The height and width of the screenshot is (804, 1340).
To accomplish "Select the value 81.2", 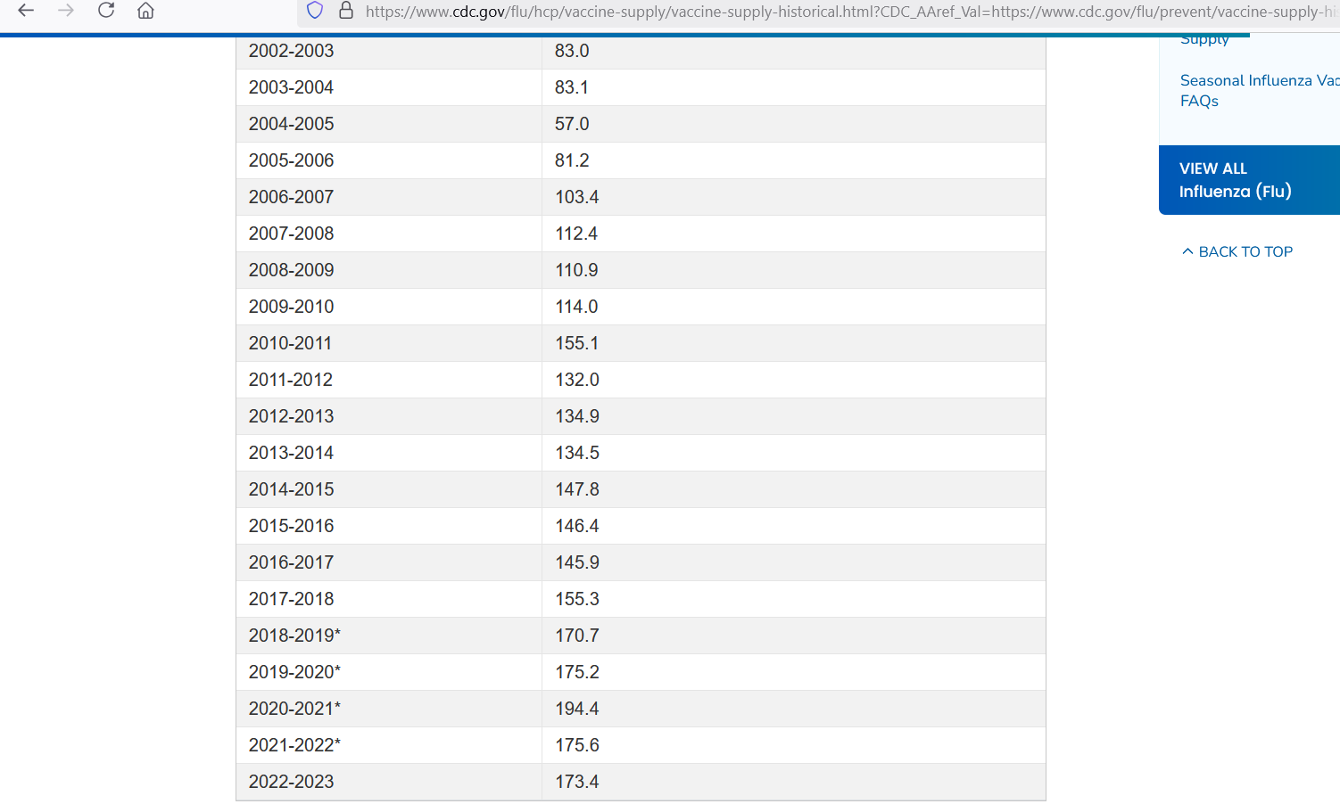I will coord(572,160).
